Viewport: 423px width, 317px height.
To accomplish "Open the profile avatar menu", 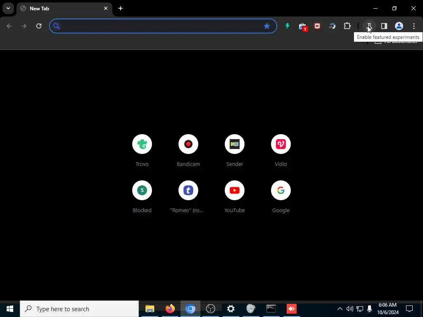I will point(399,26).
